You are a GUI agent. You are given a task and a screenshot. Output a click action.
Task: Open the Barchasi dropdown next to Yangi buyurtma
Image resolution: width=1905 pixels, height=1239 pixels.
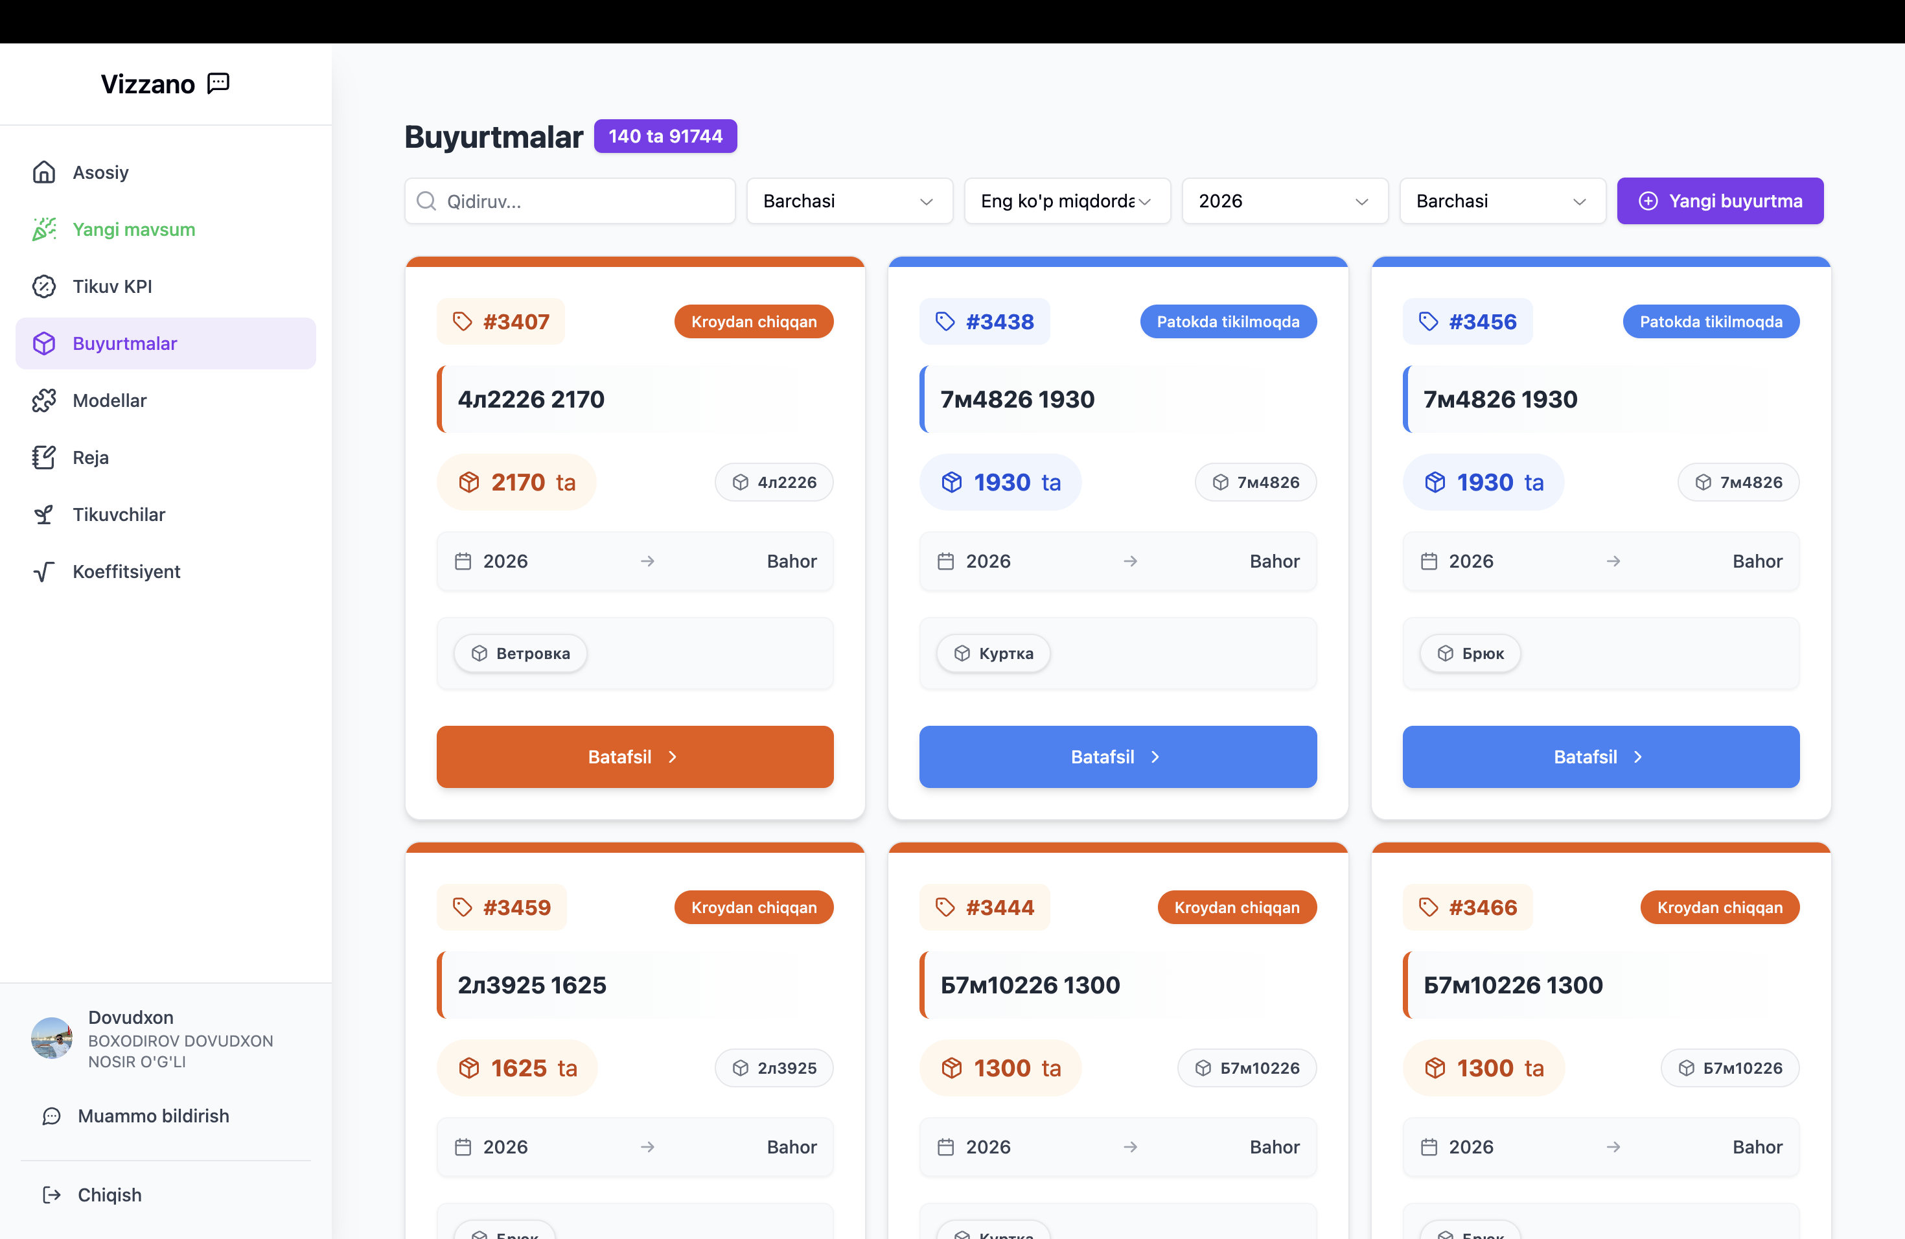[1501, 201]
